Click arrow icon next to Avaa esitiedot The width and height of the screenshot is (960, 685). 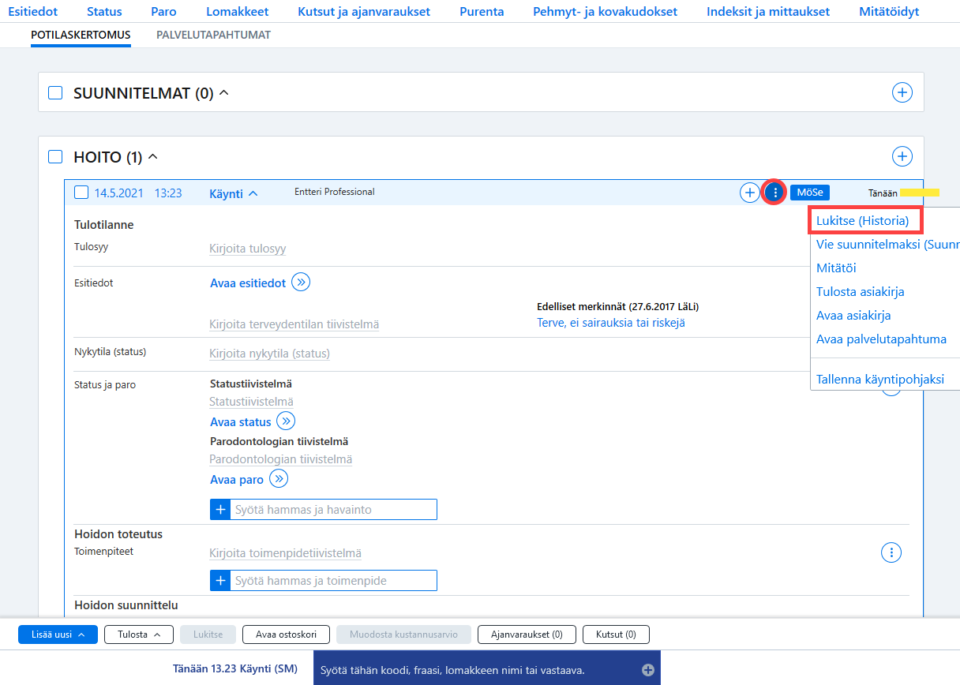click(x=301, y=283)
